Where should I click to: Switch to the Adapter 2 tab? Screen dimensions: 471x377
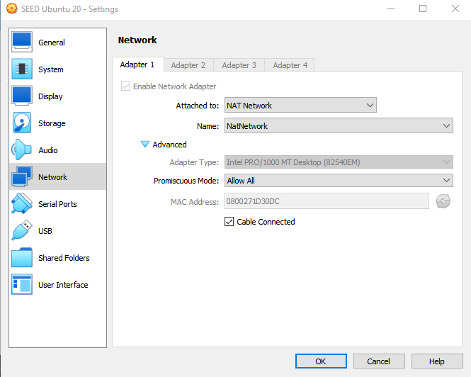point(188,65)
